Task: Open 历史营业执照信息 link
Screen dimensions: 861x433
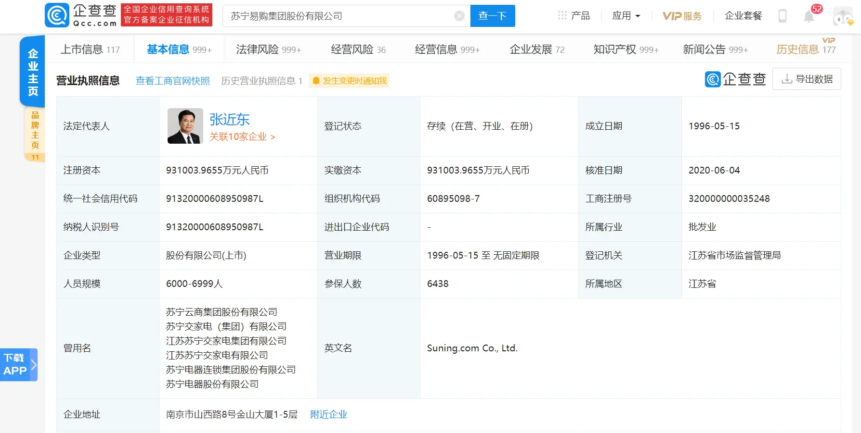Action: (261, 81)
